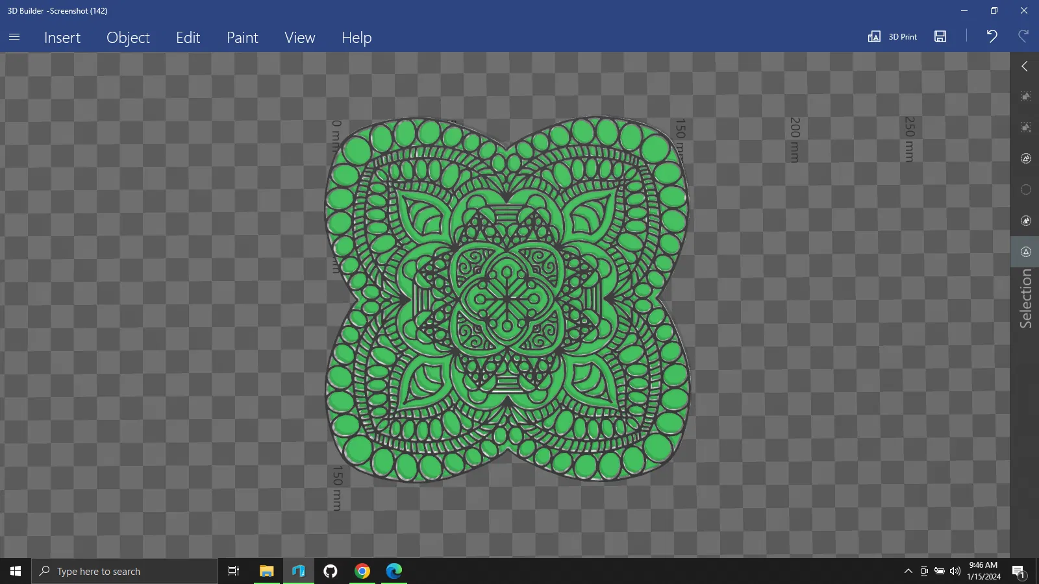Open the Insert menu

pyautogui.click(x=62, y=38)
